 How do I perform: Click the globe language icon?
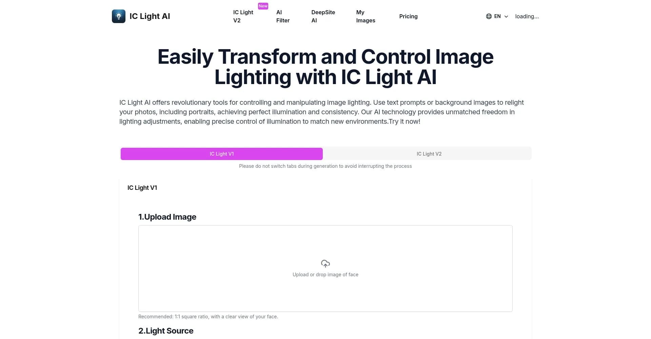pos(489,16)
